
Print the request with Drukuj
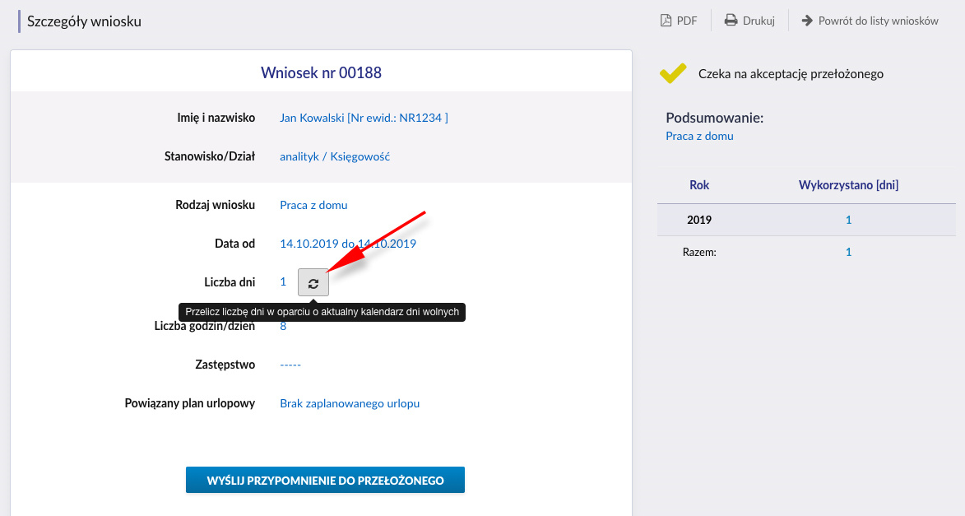[749, 21]
